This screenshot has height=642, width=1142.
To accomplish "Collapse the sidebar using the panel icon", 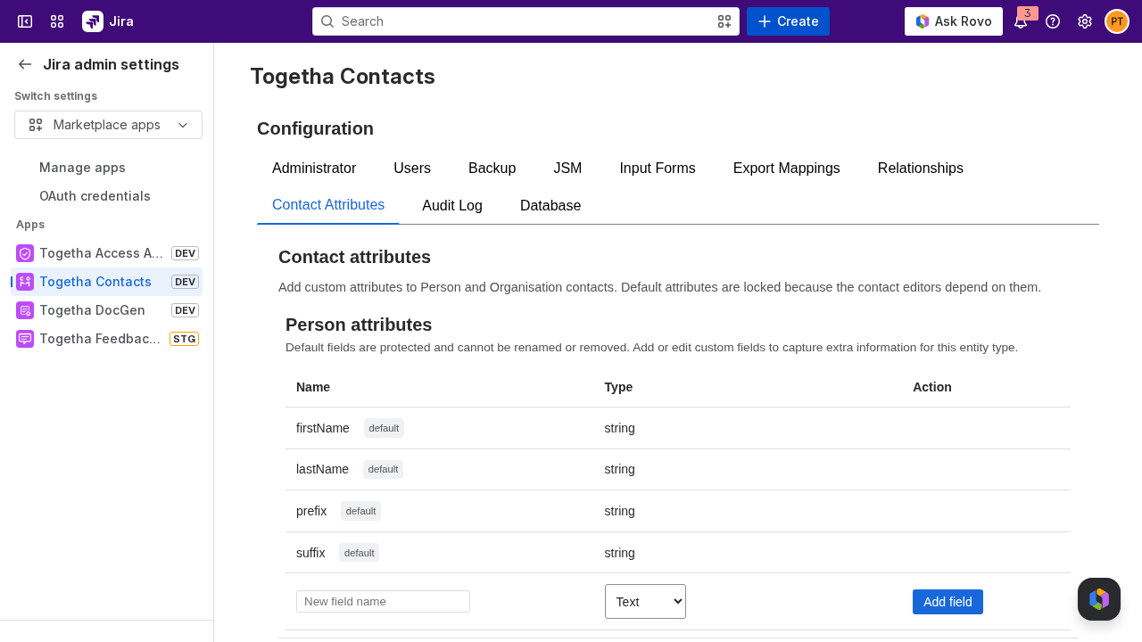I will pos(25,21).
